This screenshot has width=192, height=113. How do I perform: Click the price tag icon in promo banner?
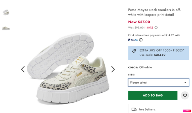pyautogui.click(x=134, y=51)
